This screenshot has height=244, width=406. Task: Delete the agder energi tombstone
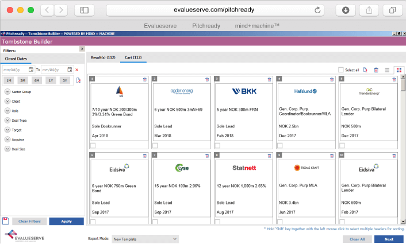(x=207, y=79)
